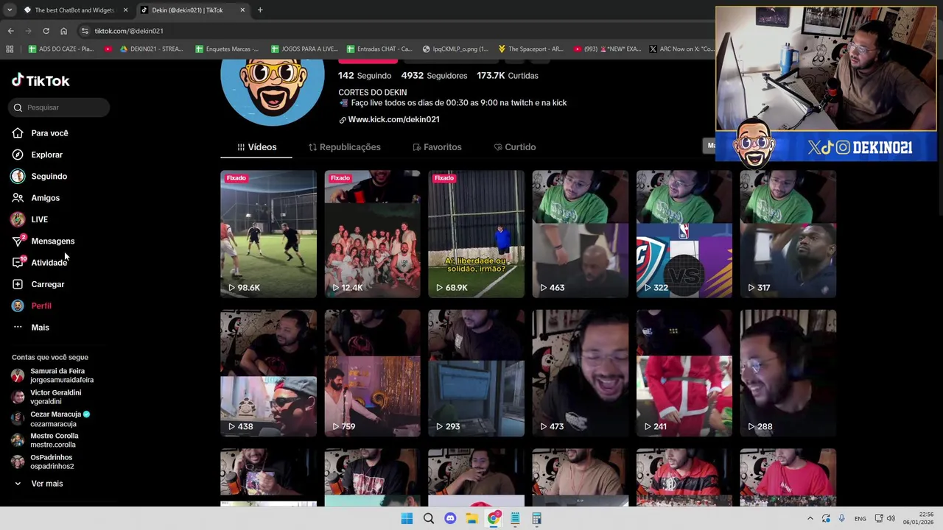Open the ADS DO CAZE bookmark

(x=60, y=49)
